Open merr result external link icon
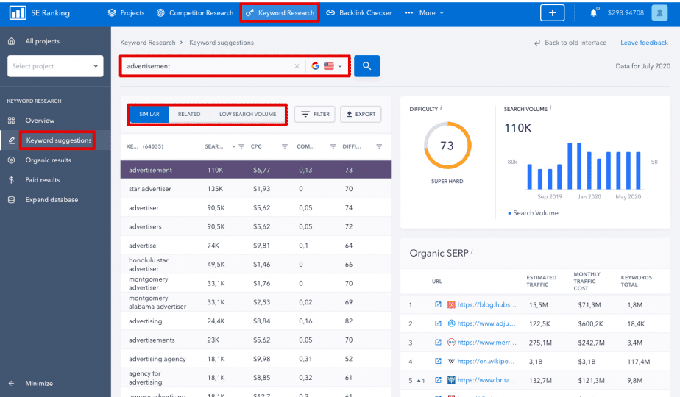 tap(438, 343)
